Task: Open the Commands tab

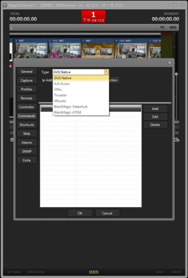Action: [x=27, y=116]
